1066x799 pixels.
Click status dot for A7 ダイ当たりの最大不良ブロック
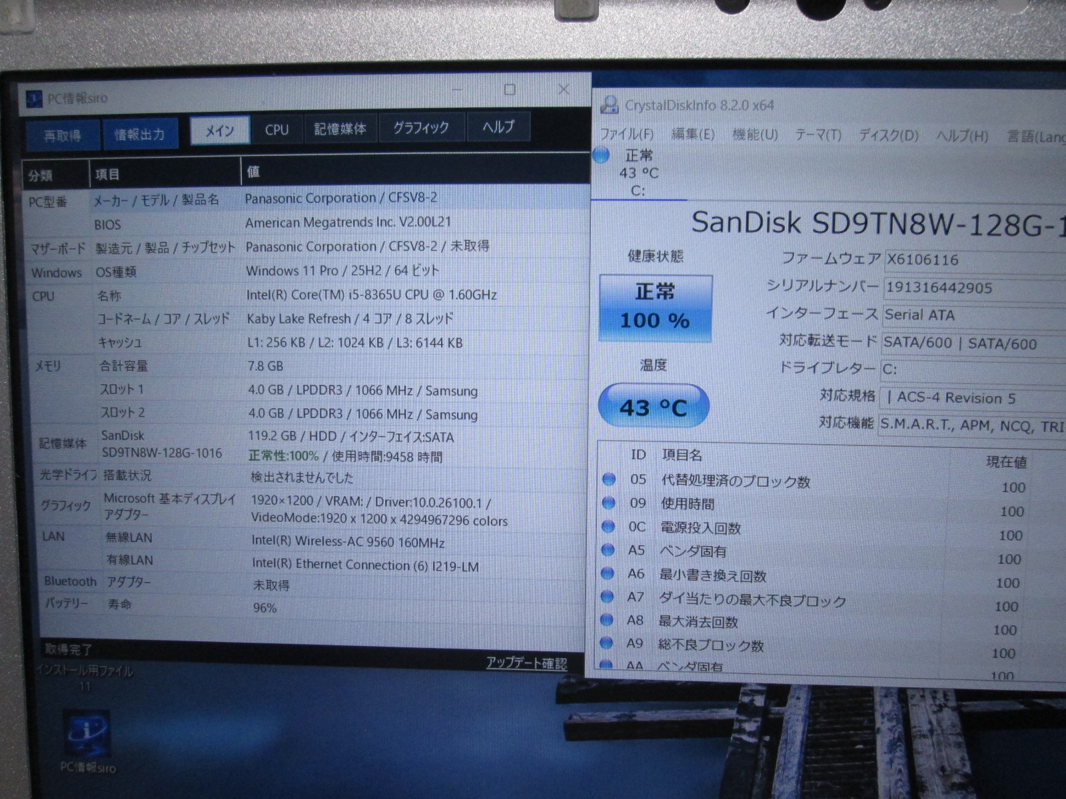tap(607, 597)
